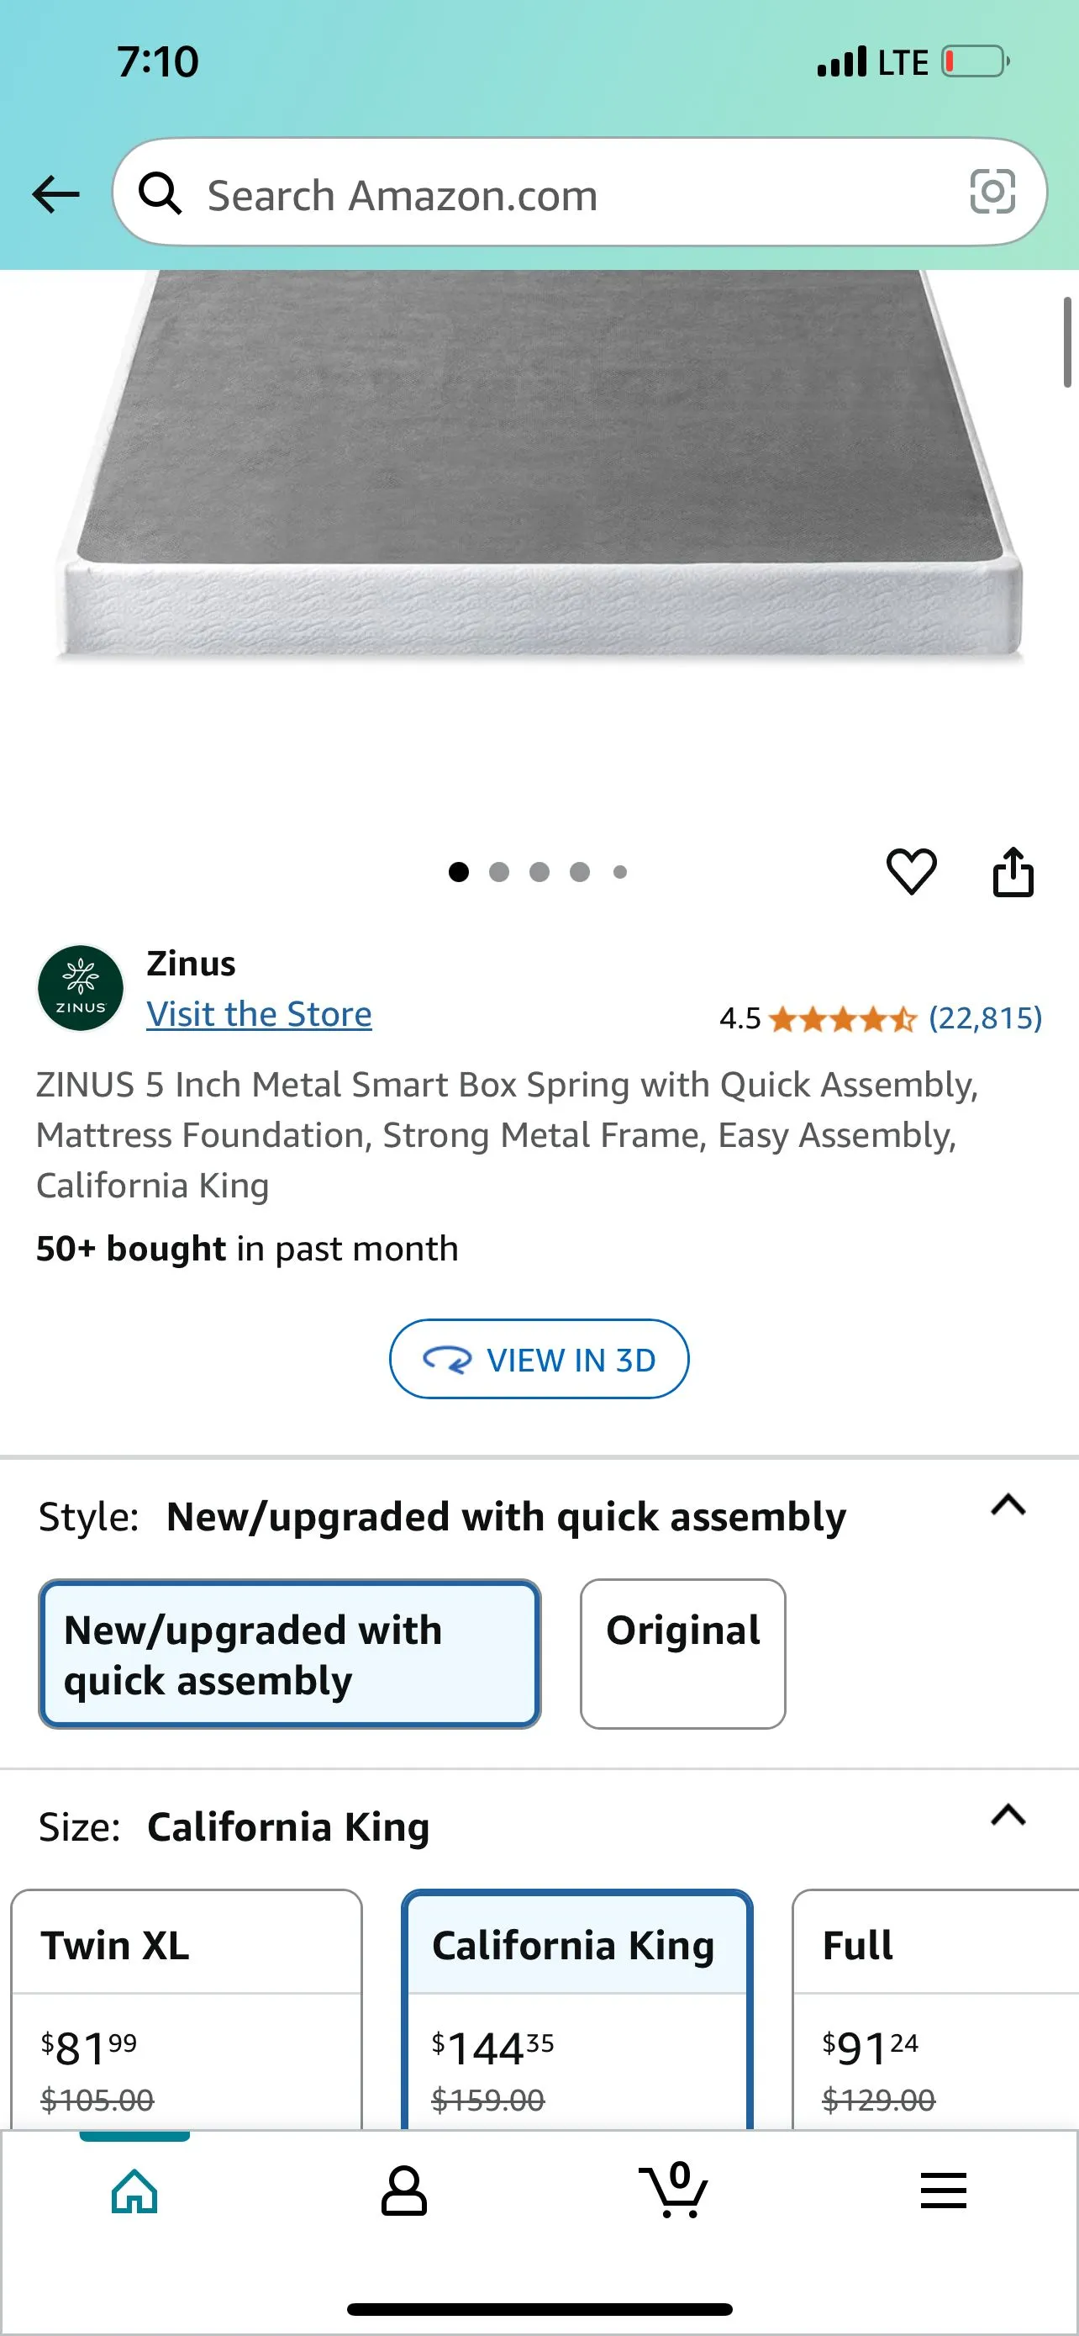
Task: Open the hamburger menu icon
Action: [943, 2191]
